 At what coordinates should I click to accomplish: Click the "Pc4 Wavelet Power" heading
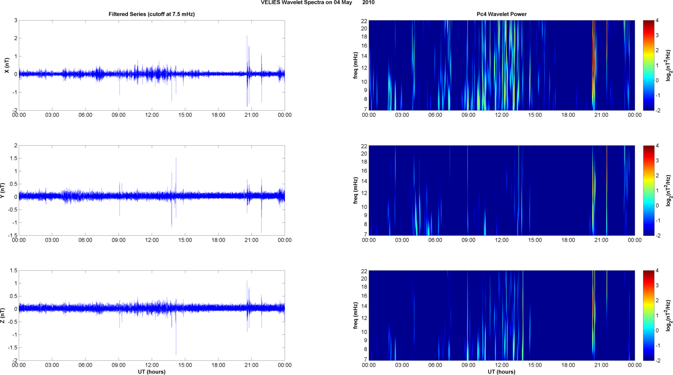(501, 14)
